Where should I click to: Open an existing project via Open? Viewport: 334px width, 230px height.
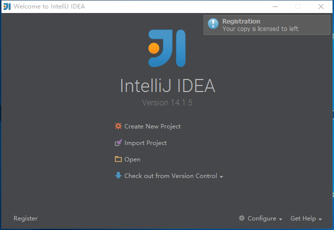(x=132, y=159)
